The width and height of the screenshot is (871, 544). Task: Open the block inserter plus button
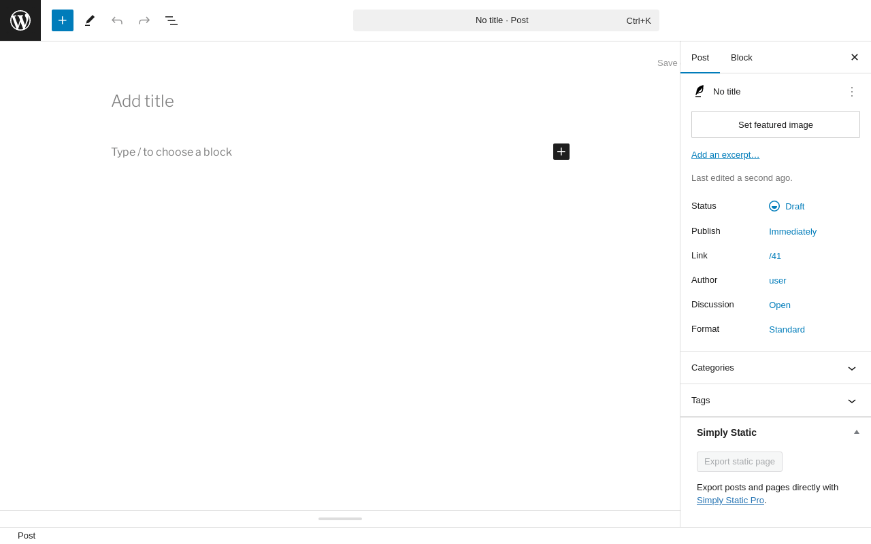(63, 20)
